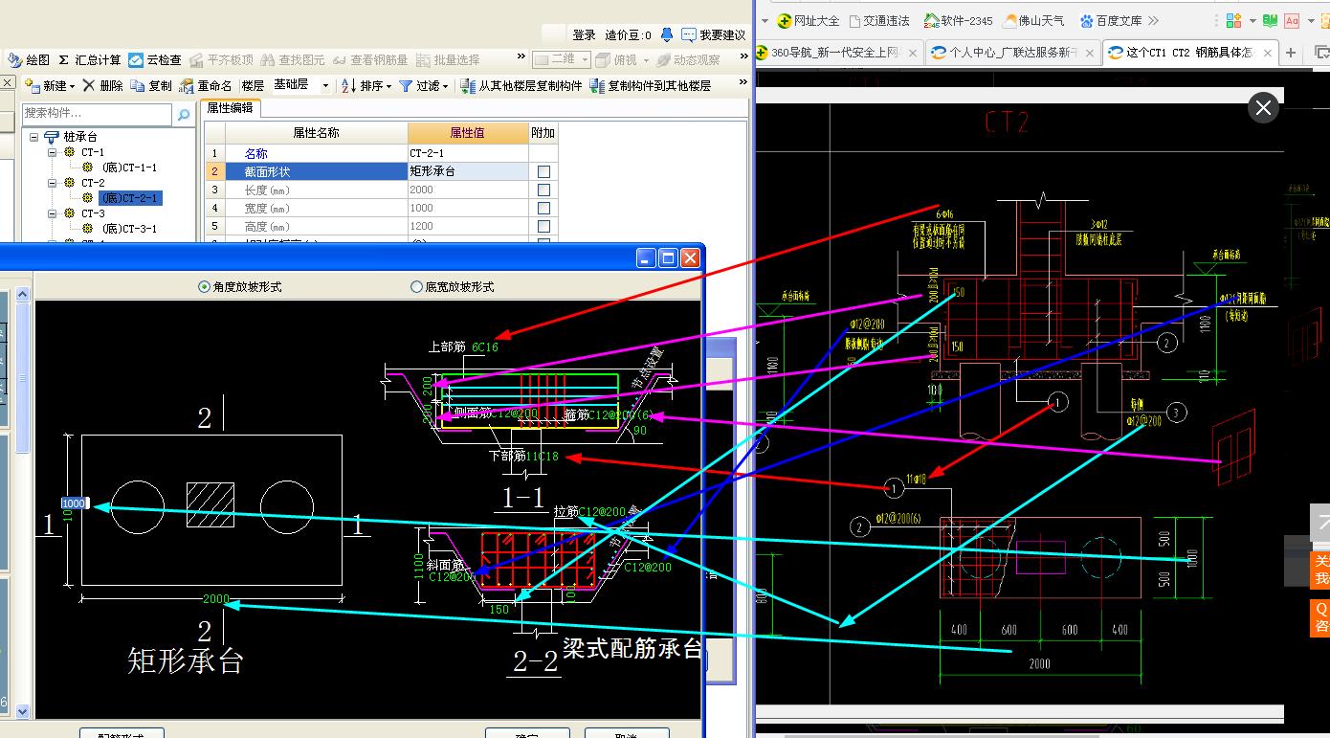Viewport: 1330px width, 738px height.
Task: Click the green 2000 length value in diagram
Action: point(216,599)
